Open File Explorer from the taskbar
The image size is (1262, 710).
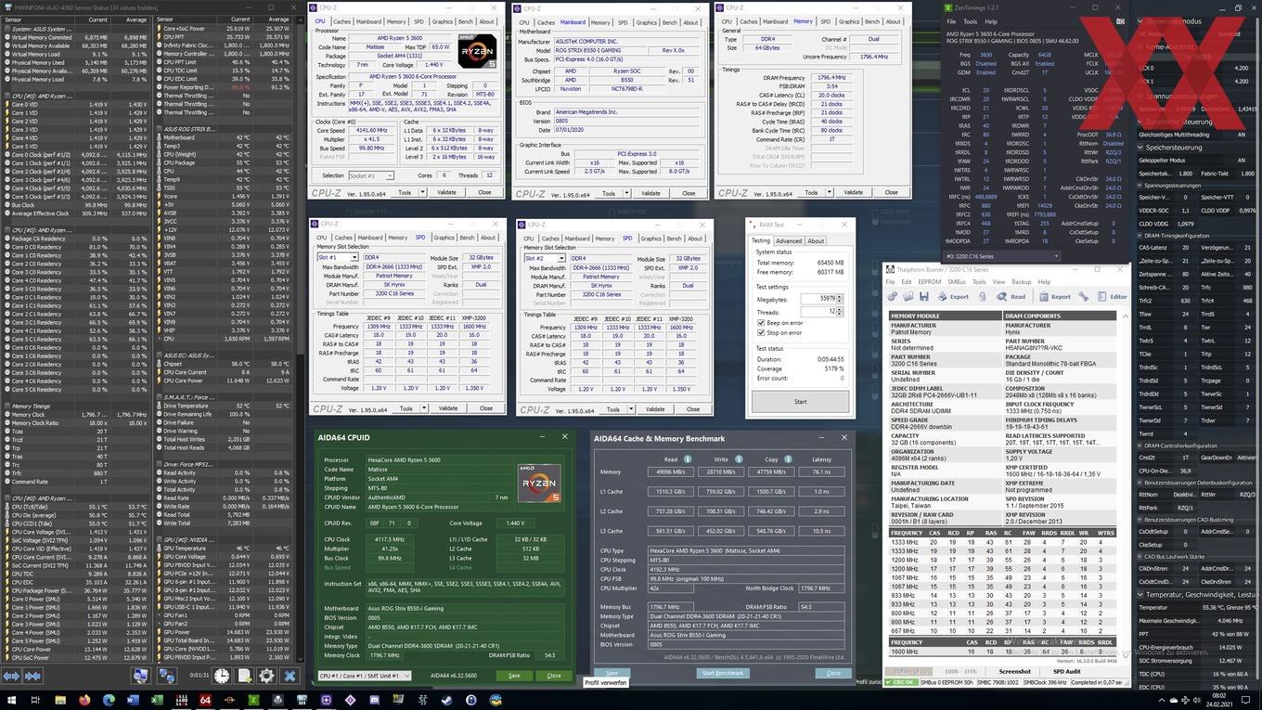click(60, 700)
